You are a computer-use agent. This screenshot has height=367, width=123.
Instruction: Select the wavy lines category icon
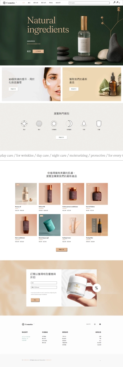(x=39, y=124)
